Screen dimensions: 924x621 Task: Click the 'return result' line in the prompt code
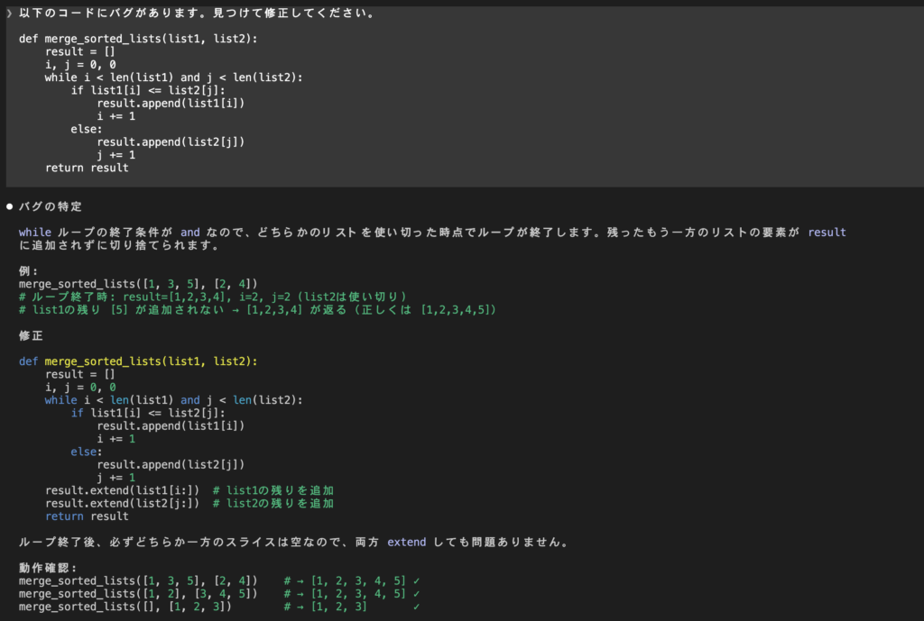click(87, 168)
